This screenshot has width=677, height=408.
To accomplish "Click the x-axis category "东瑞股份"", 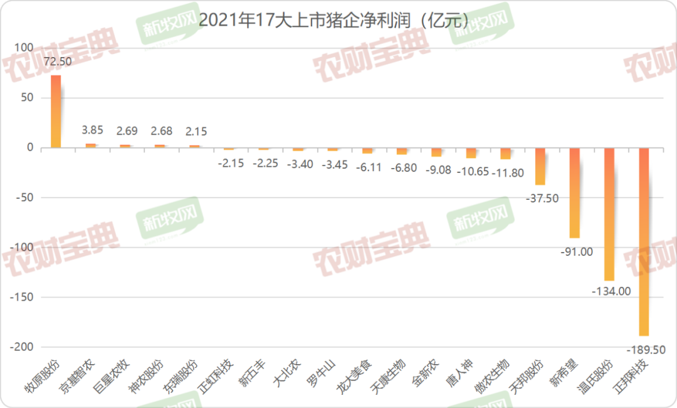I will pos(181,377).
